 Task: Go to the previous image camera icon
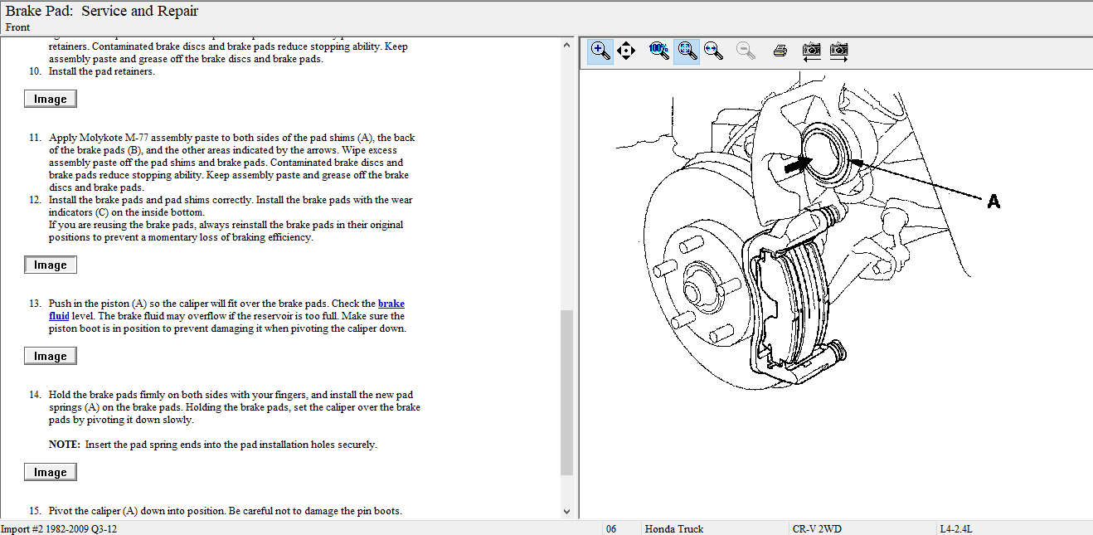(x=812, y=51)
